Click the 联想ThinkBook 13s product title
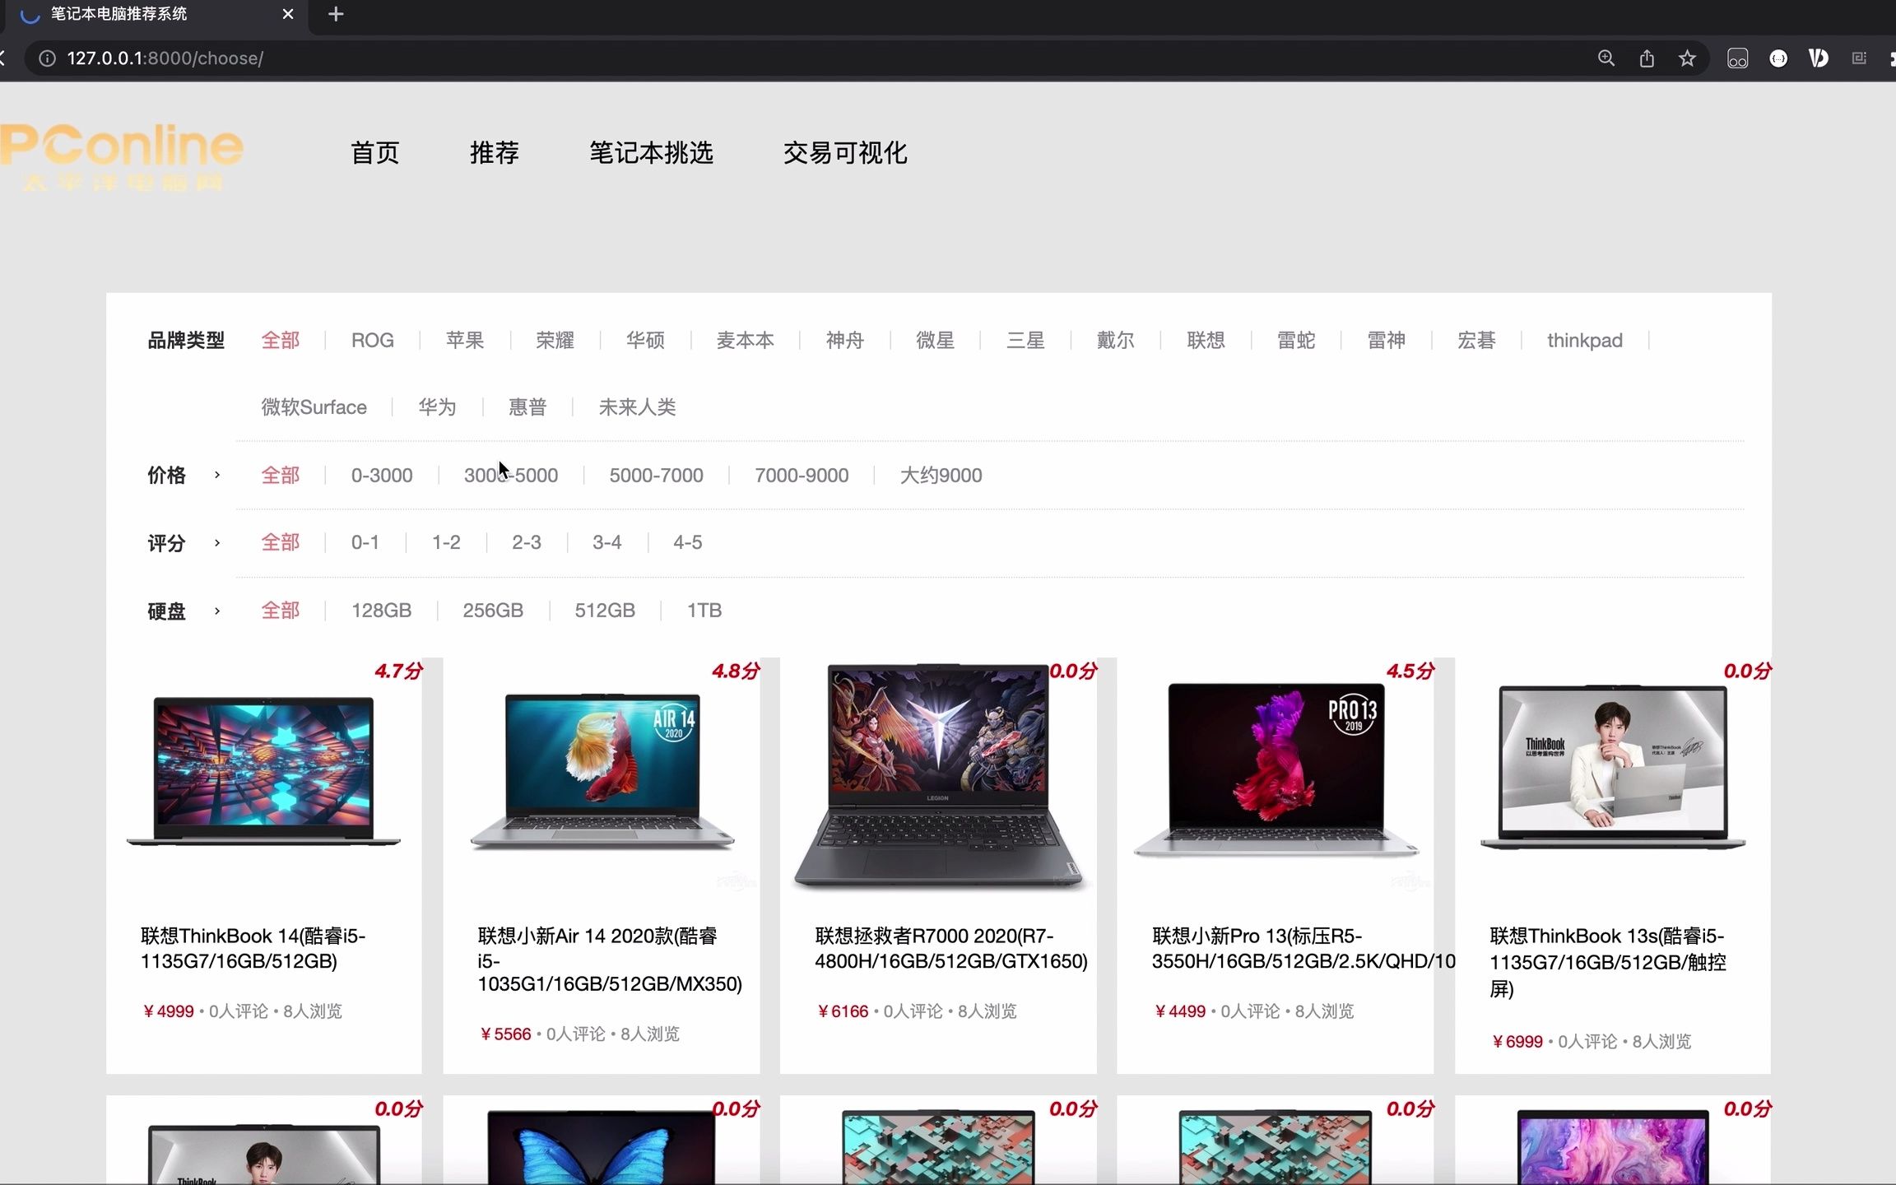This screenshot has height=1185, width=1896. click(1608, 963)
